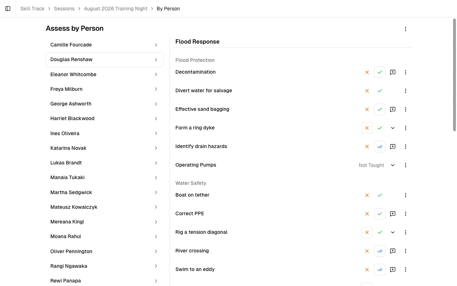Screen dimensions: 457x286
Task: Open Assess by Person options menu
Action: pyautogui.click(x=406, y=29)
